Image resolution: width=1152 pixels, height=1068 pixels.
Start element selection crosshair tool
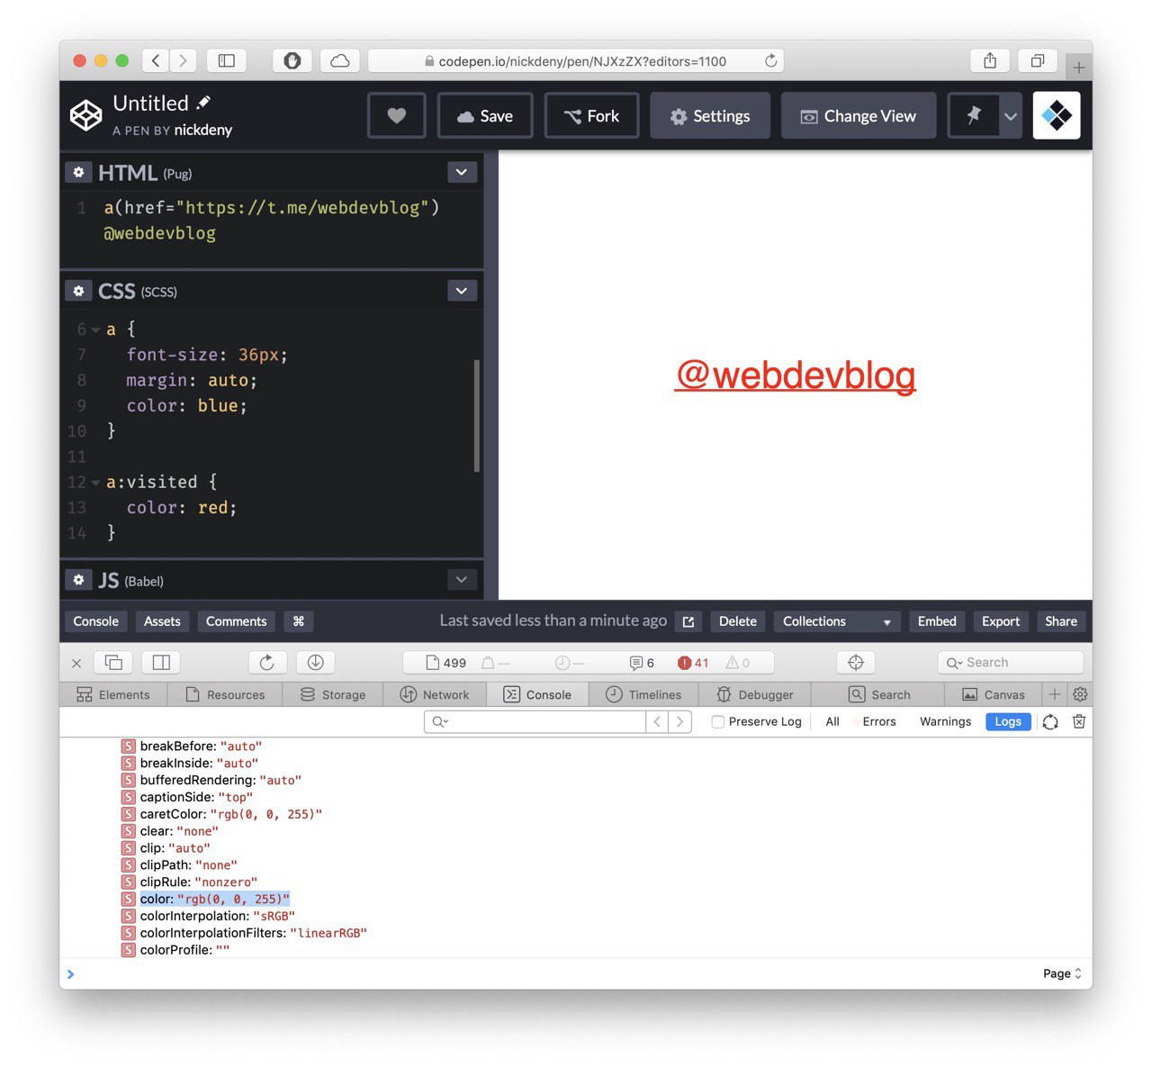[856, 663]
